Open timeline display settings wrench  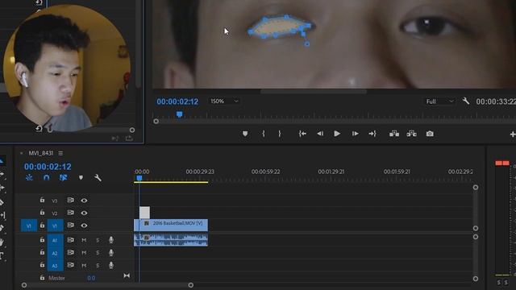(x=98, y=177)
